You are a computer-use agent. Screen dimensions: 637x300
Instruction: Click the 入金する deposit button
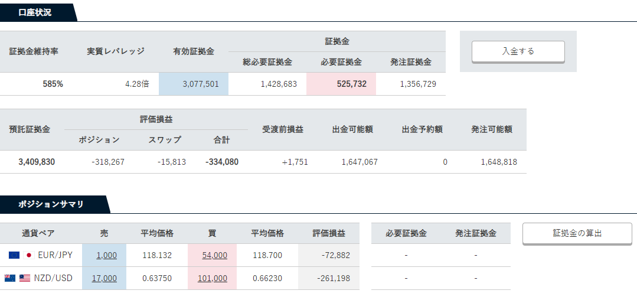pos(518,51)
